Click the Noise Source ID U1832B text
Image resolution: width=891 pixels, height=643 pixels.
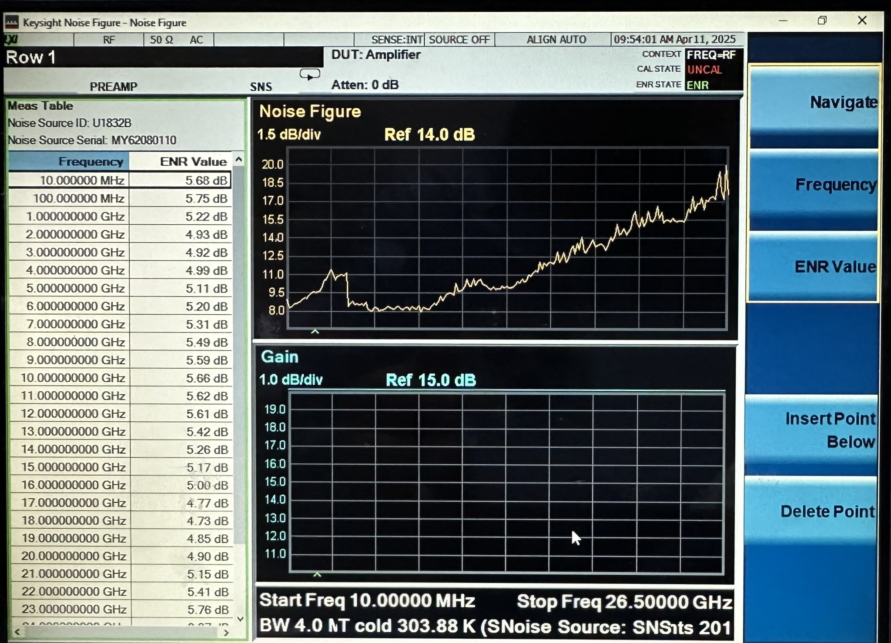tap(70, 123)
